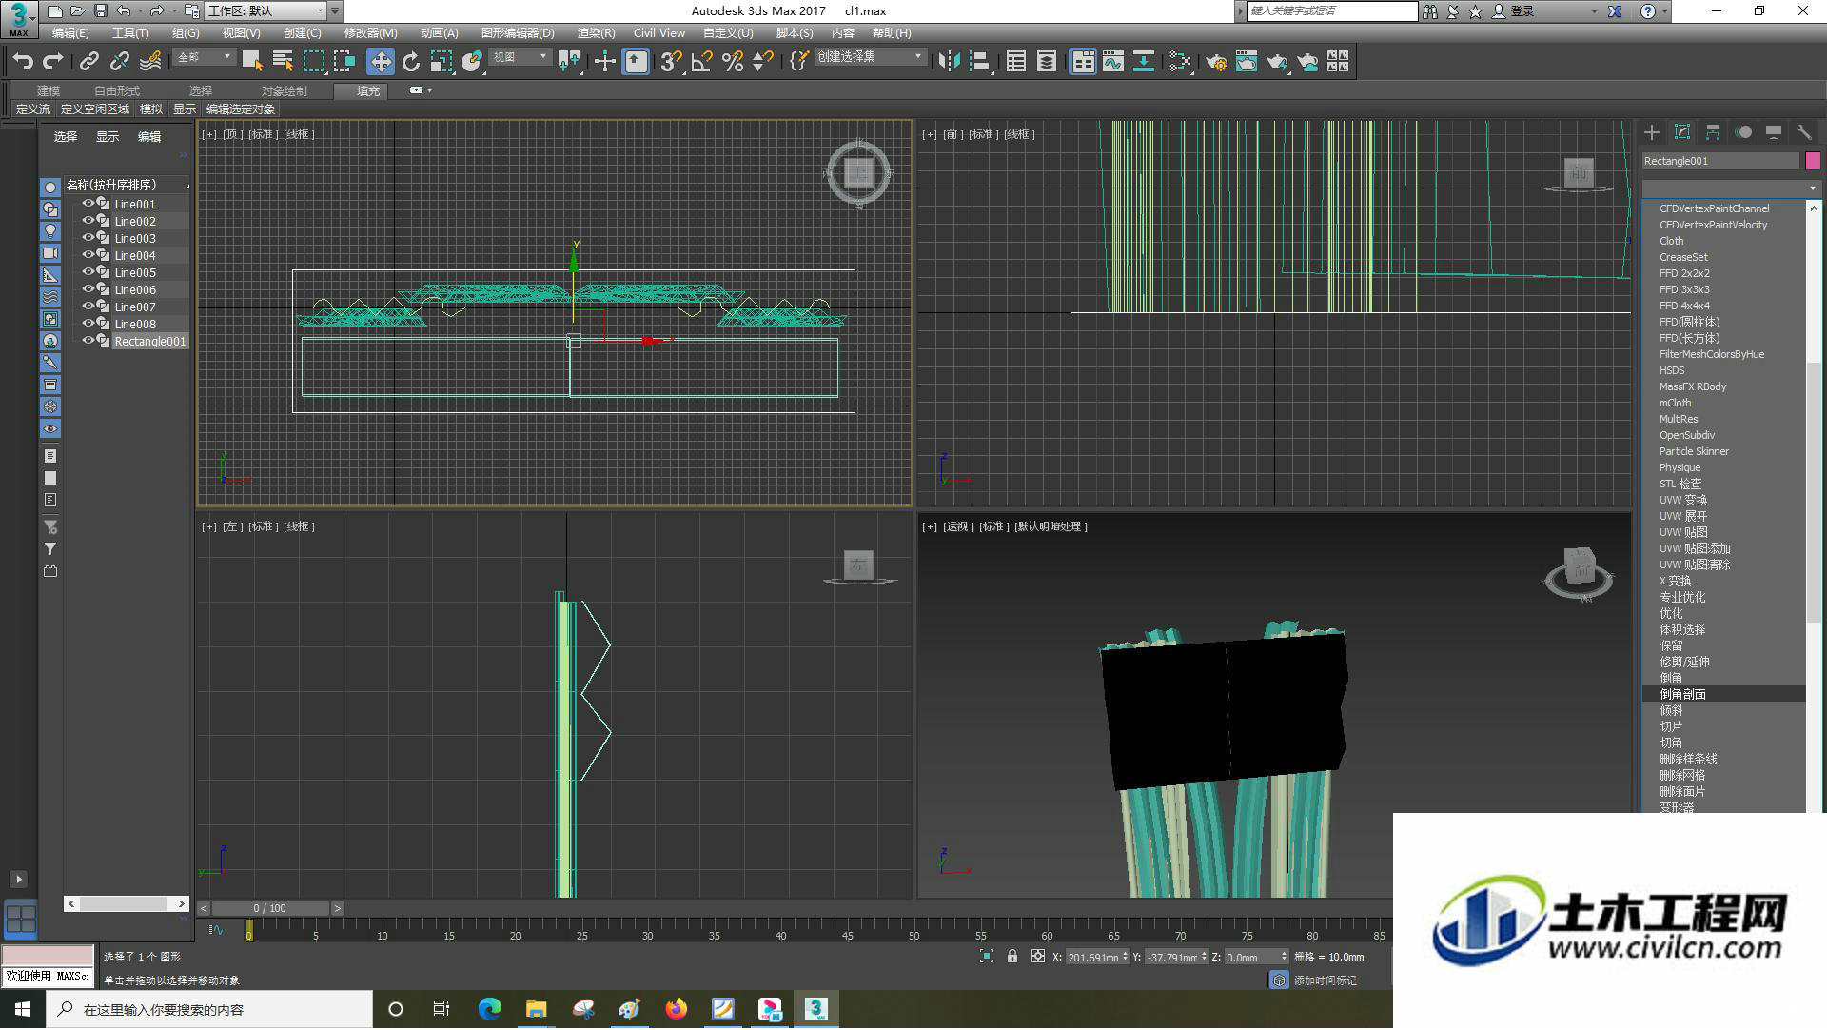
Task: Click the Mirror tool icon
Action: (x=949, y=62)
